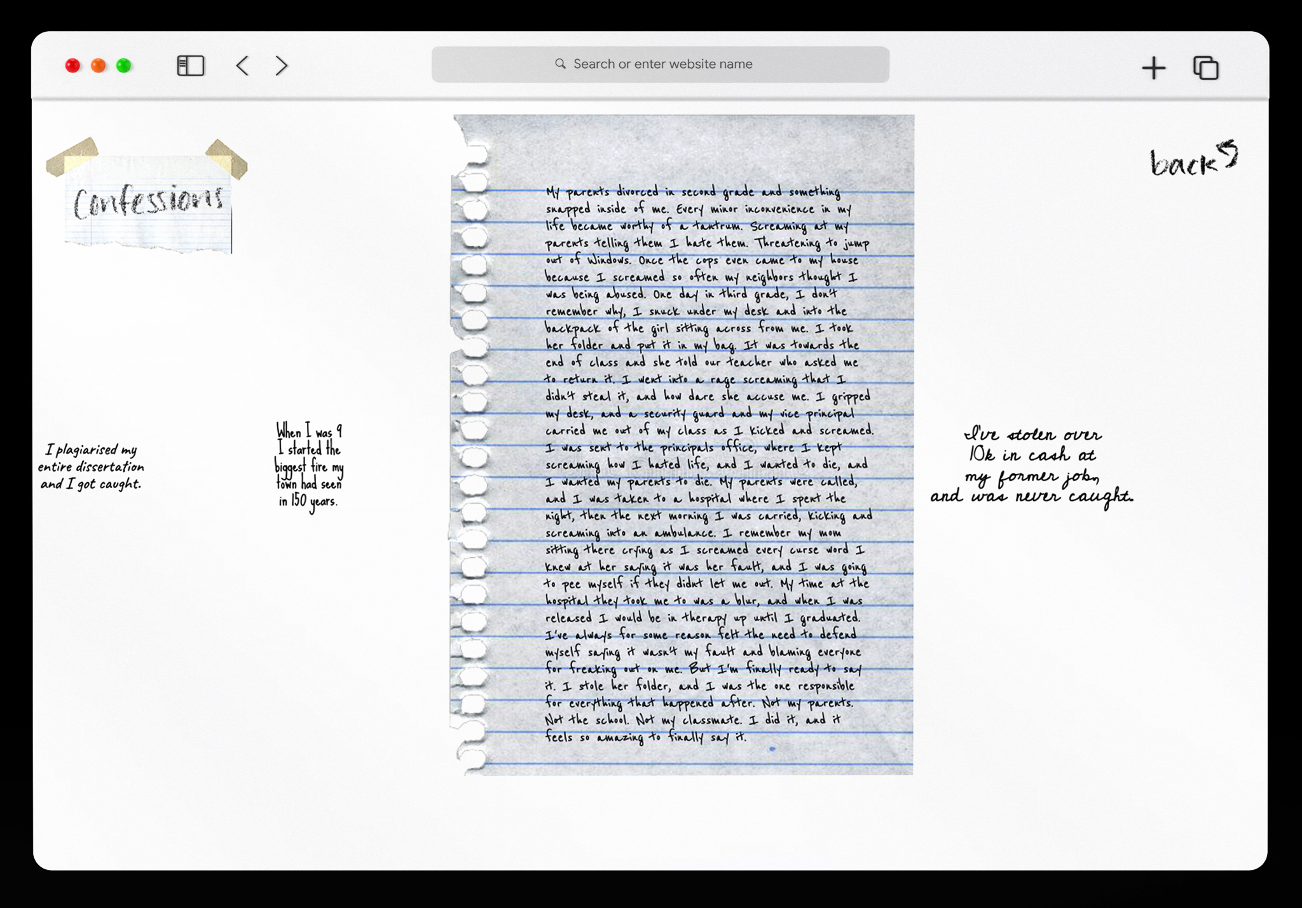This screenshot has width=1302, height=908.
Task: Click the curved arrow beside 'back'
Action: 1228,153
